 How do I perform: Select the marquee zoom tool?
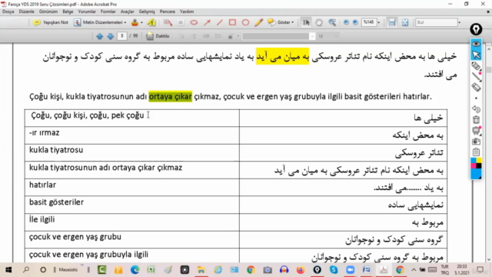tap(332, 22)
